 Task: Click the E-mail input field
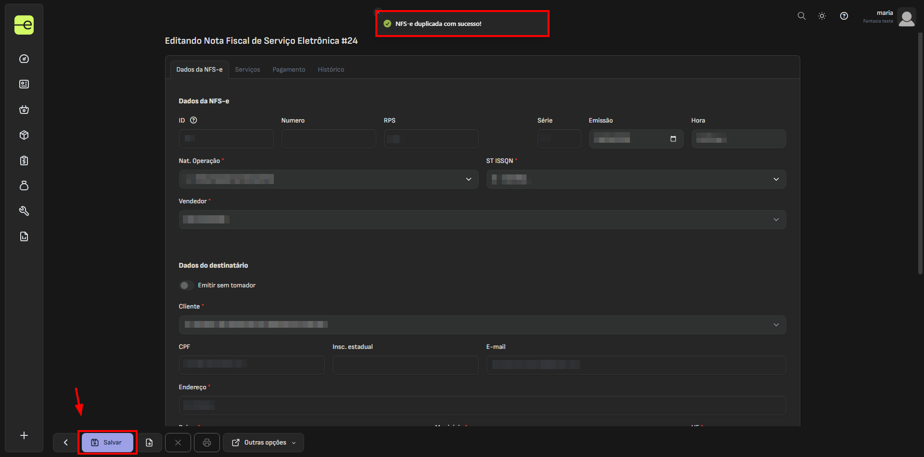click(x=636, y=365)
